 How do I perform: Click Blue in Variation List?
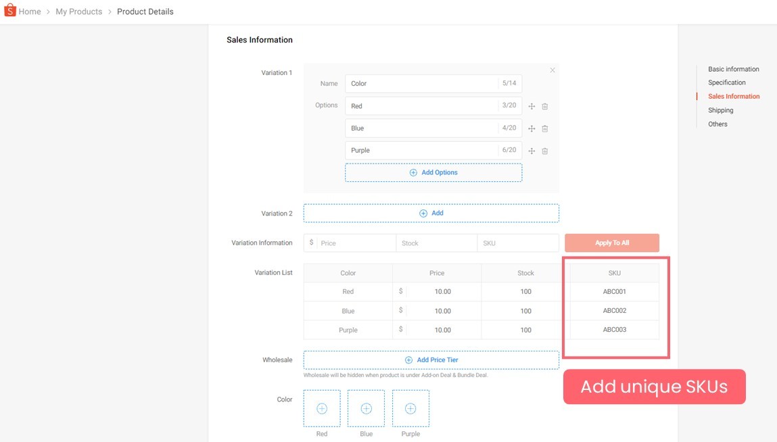pyautogui.click(x=348, y=311)
